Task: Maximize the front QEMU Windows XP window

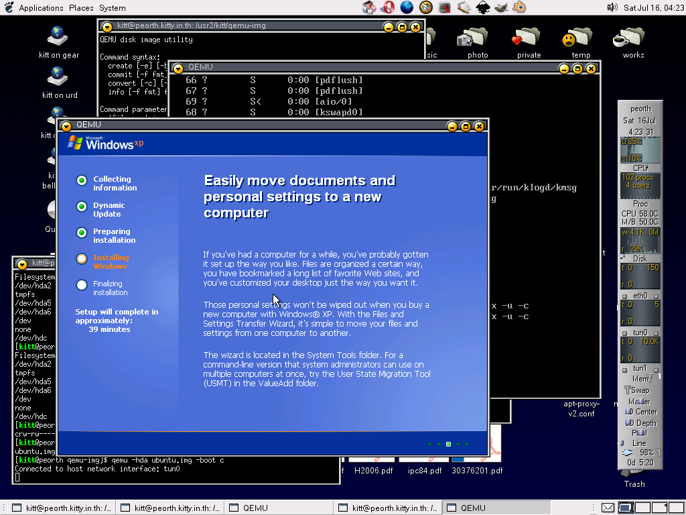Action: (x=466, y=127)
